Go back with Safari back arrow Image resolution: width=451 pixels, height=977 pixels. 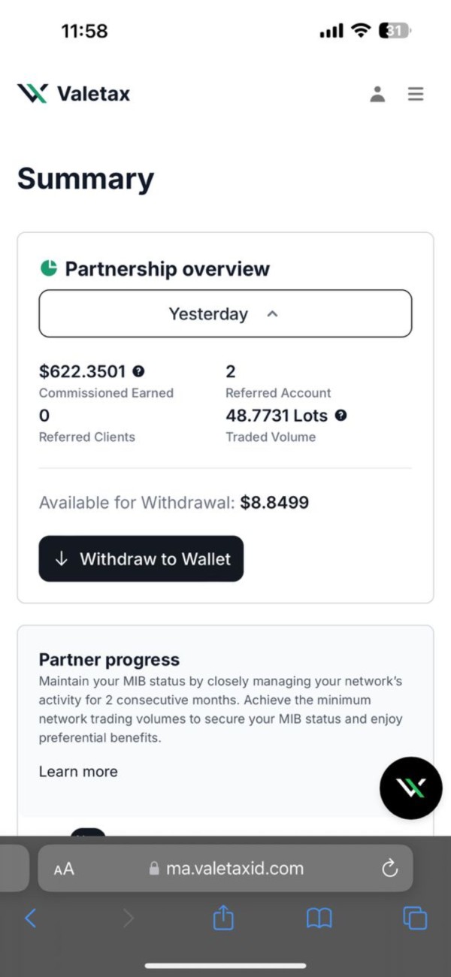pos(31,918)
